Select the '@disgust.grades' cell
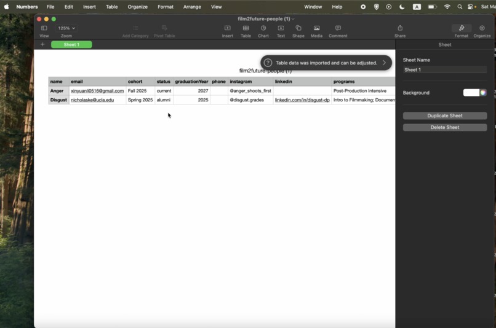The width and height of the screenshot is (496, 328). click(x=250, y=100)
